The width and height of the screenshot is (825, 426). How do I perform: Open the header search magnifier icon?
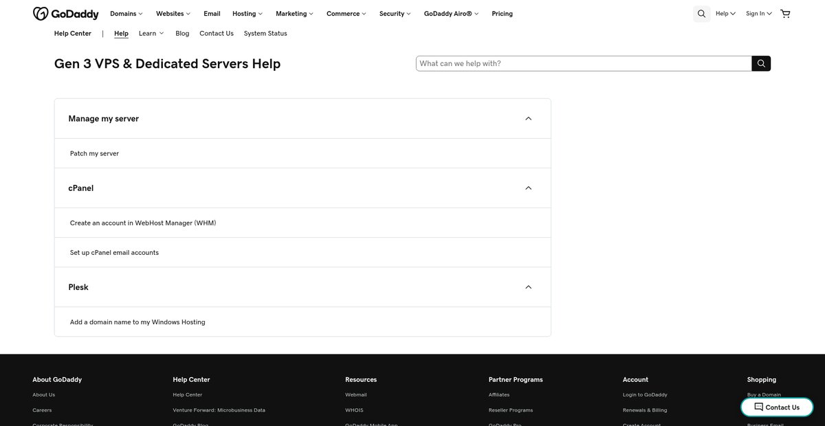pyautogui.click(x=701, y=14)
